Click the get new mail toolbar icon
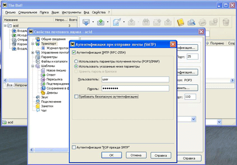The image size is (237, 165). pos(86,22)
